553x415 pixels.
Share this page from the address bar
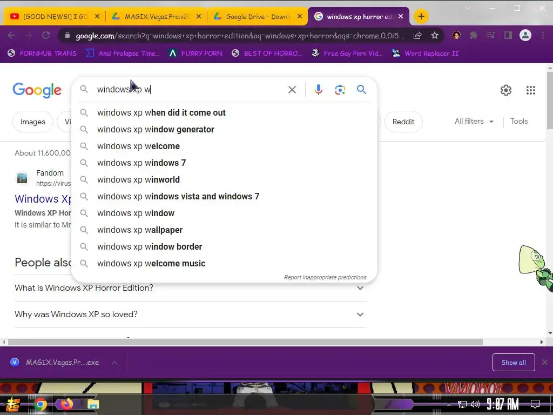(417, 35)
